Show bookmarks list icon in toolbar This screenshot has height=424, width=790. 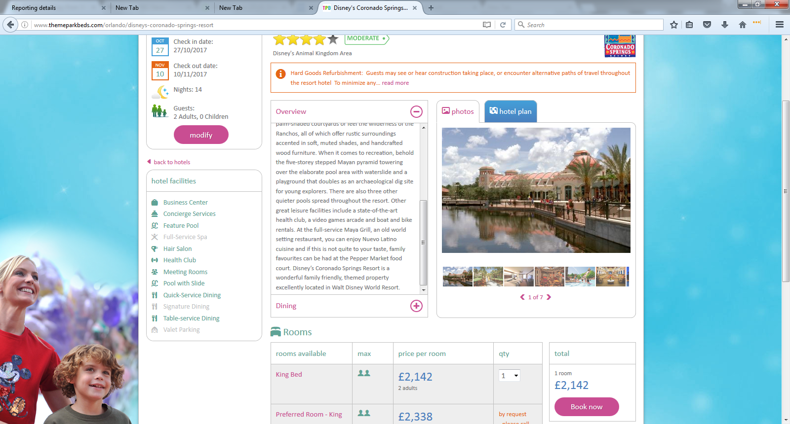689,25
